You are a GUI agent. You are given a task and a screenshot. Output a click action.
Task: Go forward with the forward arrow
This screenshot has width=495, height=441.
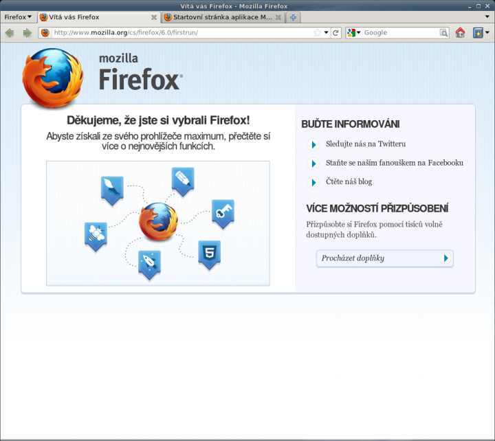(x=27, y=33)
